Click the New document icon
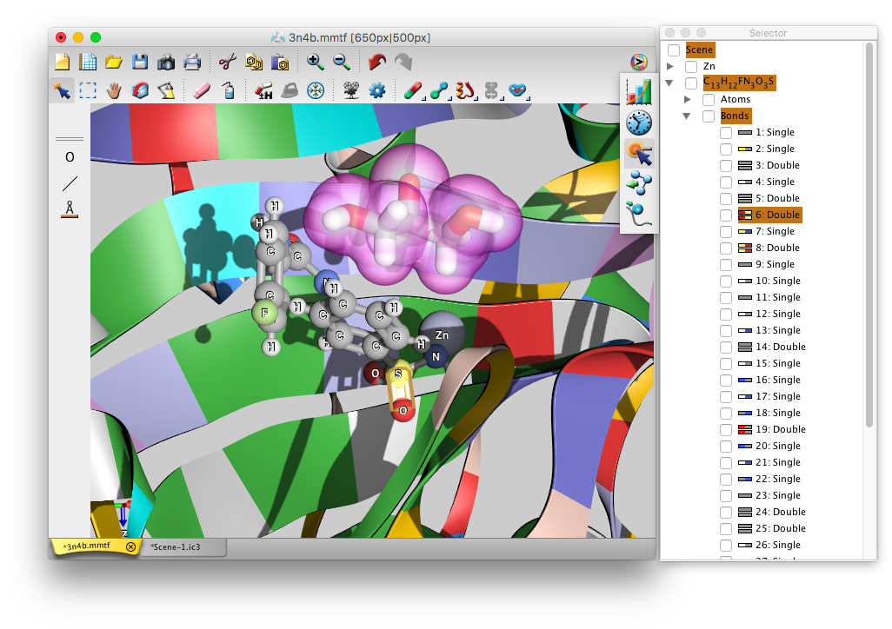This screenshot has height=629, width=892. point(62,62)
